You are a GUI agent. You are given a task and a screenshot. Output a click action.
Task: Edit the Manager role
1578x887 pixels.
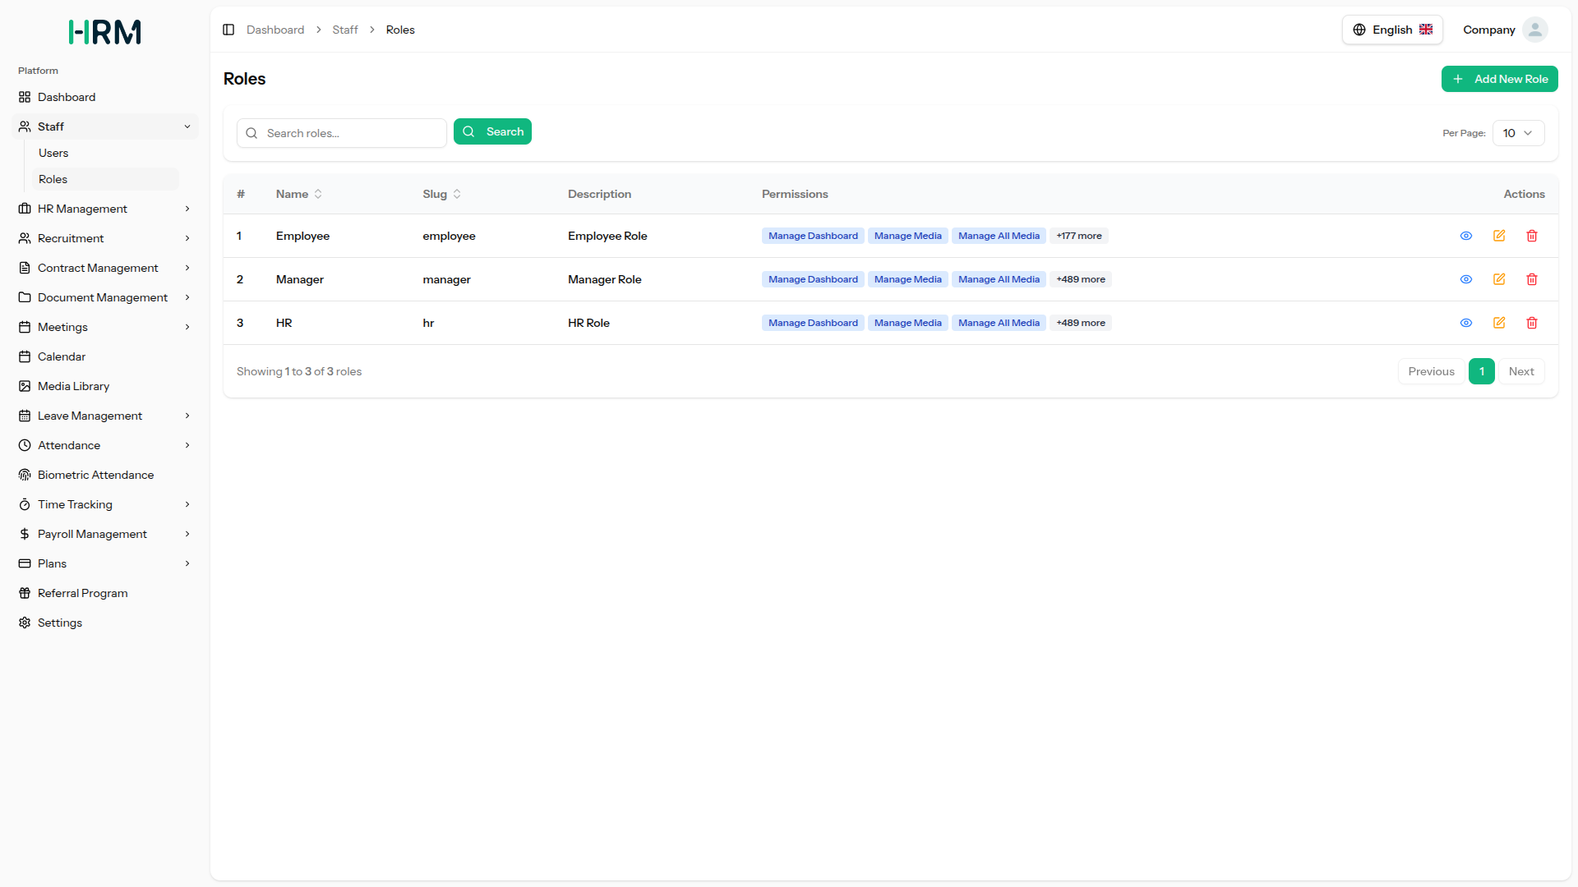(1499, 279)
